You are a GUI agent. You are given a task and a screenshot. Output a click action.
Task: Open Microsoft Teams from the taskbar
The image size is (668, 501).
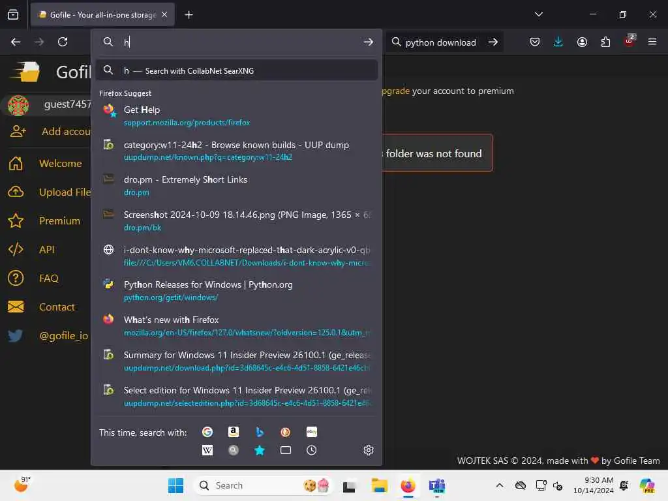(x=437, y=485)
